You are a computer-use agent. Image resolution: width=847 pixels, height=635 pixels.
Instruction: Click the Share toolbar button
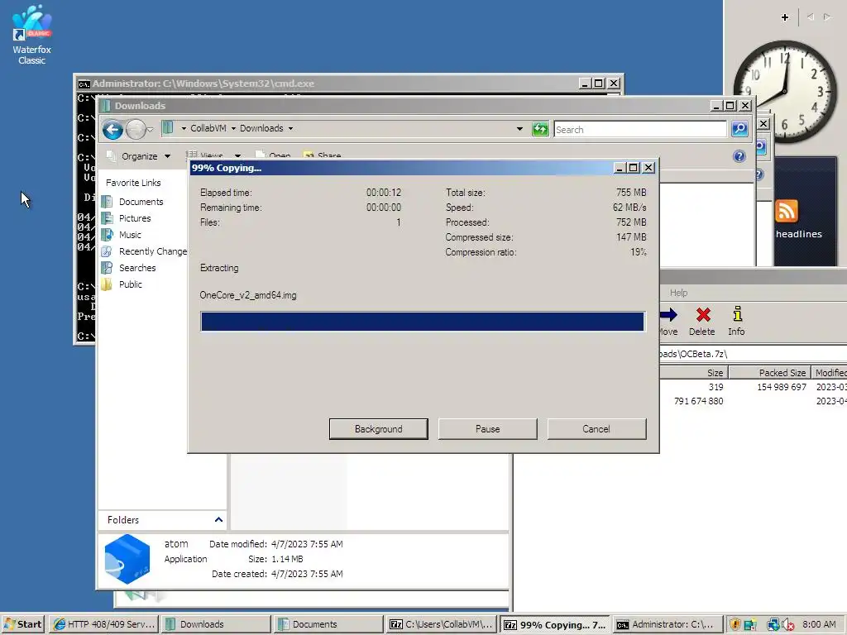tap(323, 155)
